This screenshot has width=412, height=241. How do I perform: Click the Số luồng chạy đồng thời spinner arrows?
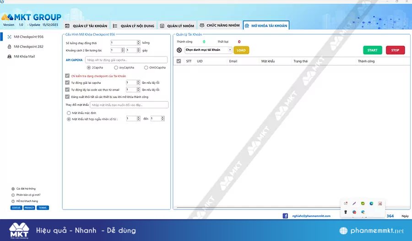pyautogui.click(x=138, y=42)
